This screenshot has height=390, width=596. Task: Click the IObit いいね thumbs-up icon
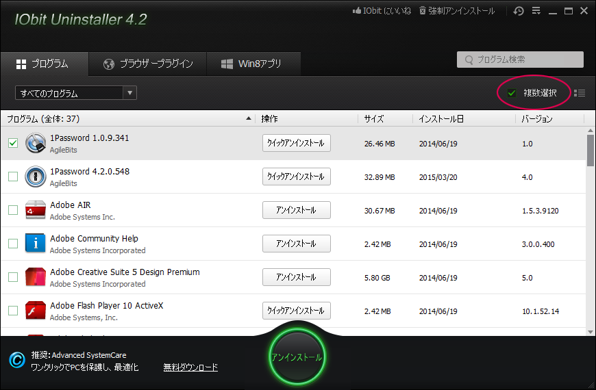356,11
